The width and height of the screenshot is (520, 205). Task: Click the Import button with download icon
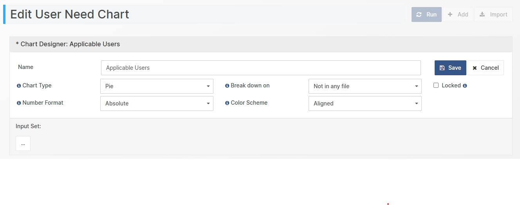coord(493,15)
